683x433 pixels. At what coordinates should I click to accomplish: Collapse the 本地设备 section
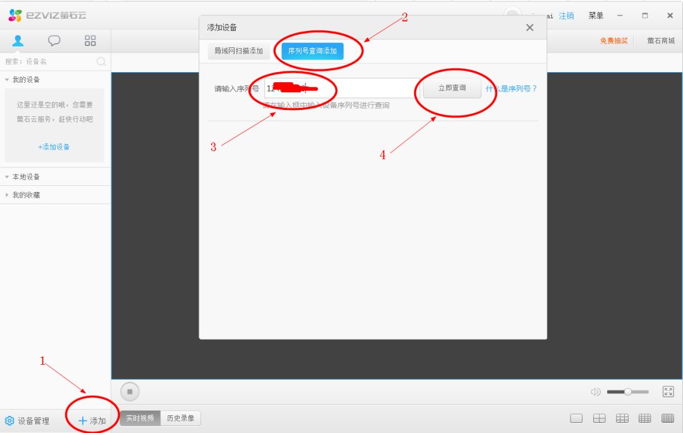click(x=8, y=177)
